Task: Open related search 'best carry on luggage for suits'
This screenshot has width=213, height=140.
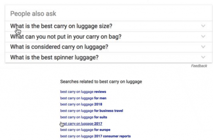Action: click(84, 117)
